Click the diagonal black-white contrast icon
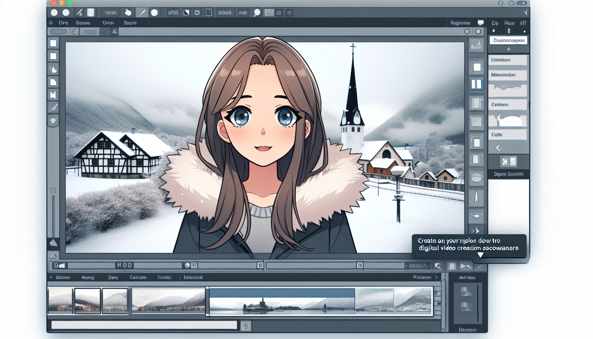Image resolution: width=593 pixels, height=339 pixels. pos(186,13)
